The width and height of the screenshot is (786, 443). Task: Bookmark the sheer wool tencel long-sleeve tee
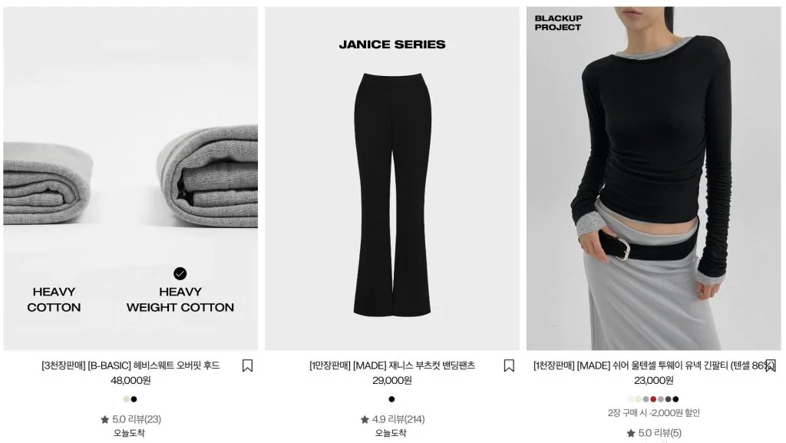(771, 365)
